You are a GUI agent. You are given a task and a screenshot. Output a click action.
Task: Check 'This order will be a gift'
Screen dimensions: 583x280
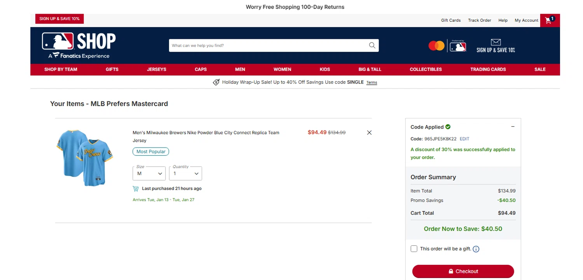tap(414, 249)
